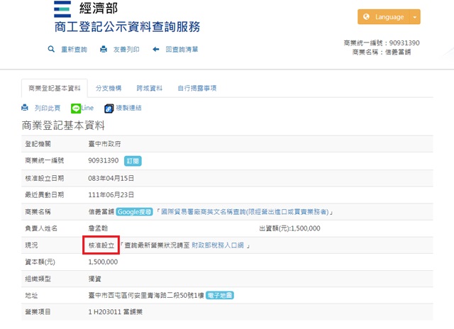Image resolution: width=454 pixels, height=329 pixels.
Task: Share the page via LINE icon
Action: click(x=77, y=108)
